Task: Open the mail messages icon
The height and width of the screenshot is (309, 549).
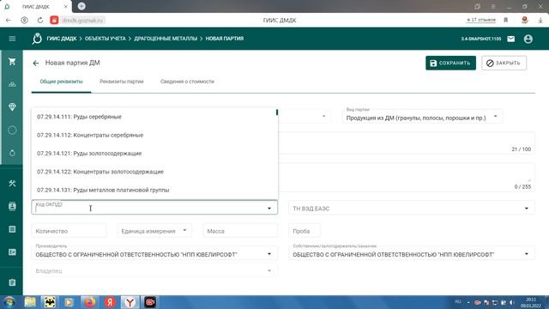Action: point(511,39)
